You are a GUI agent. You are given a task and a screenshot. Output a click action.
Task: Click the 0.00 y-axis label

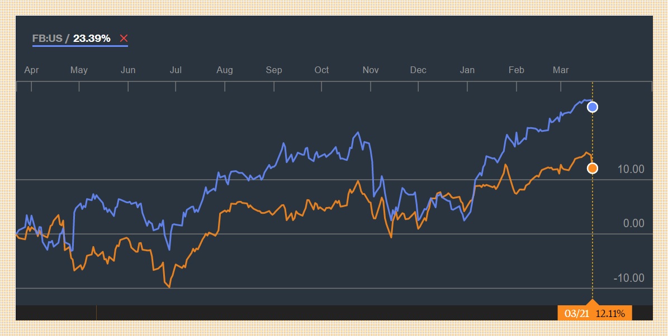coord(634,224)
